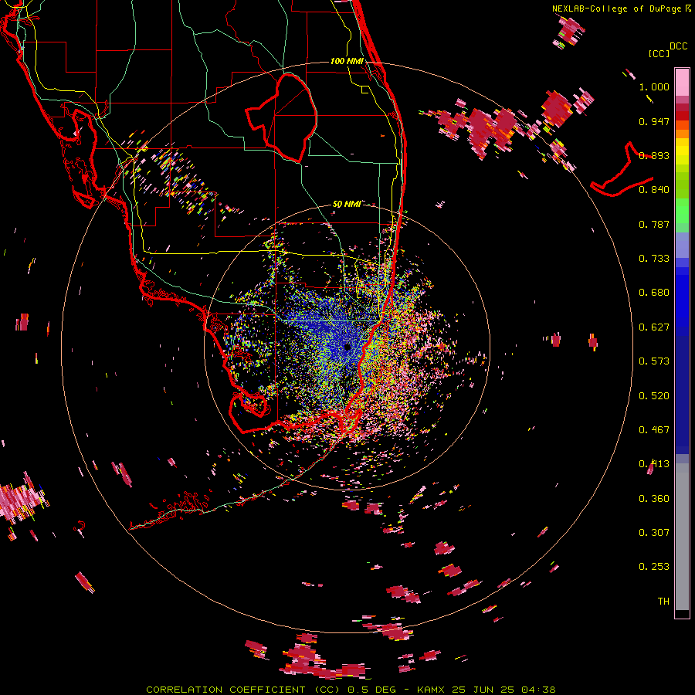
Task: Click the Lake Okeechobee outline on the map
Action: (281, 117)
